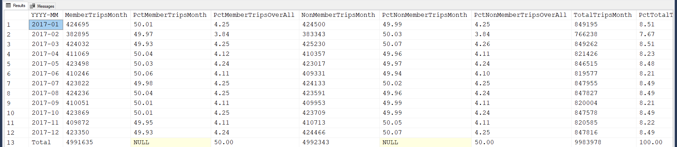Click the NULL cell under PctMemberTripsMonth

tap(141, 142)
